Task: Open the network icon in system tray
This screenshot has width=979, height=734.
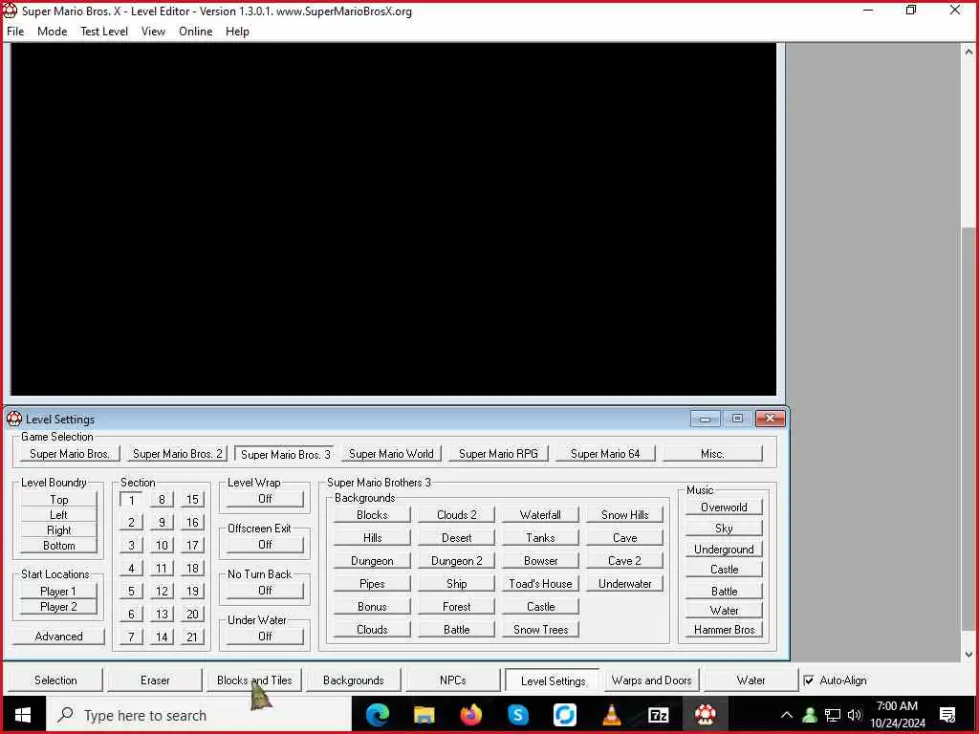Action: 833,715
